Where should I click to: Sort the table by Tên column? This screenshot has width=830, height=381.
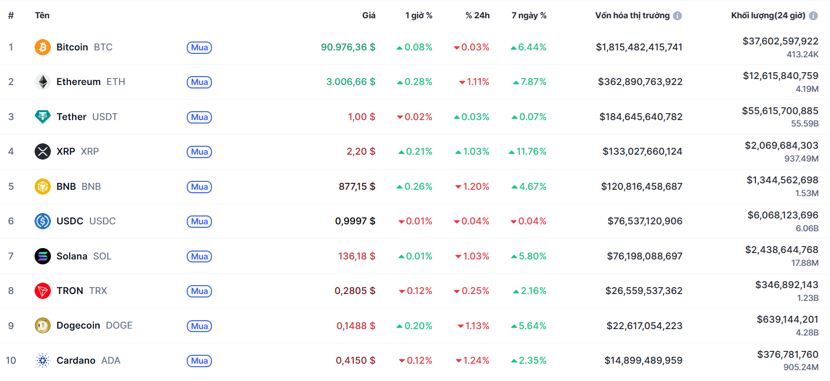tap(42, 16)
